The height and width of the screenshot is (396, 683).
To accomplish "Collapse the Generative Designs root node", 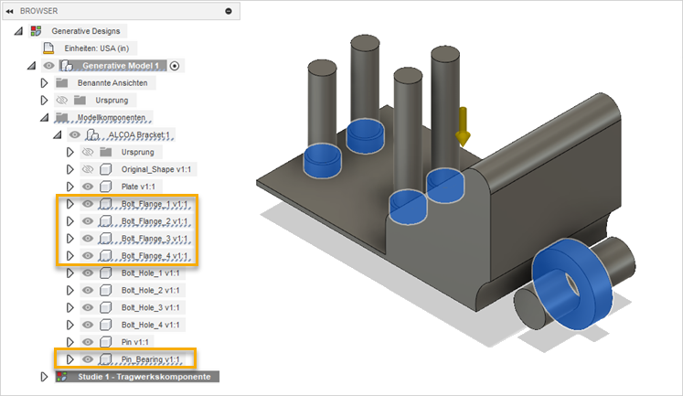I will (x=18, y=31).
